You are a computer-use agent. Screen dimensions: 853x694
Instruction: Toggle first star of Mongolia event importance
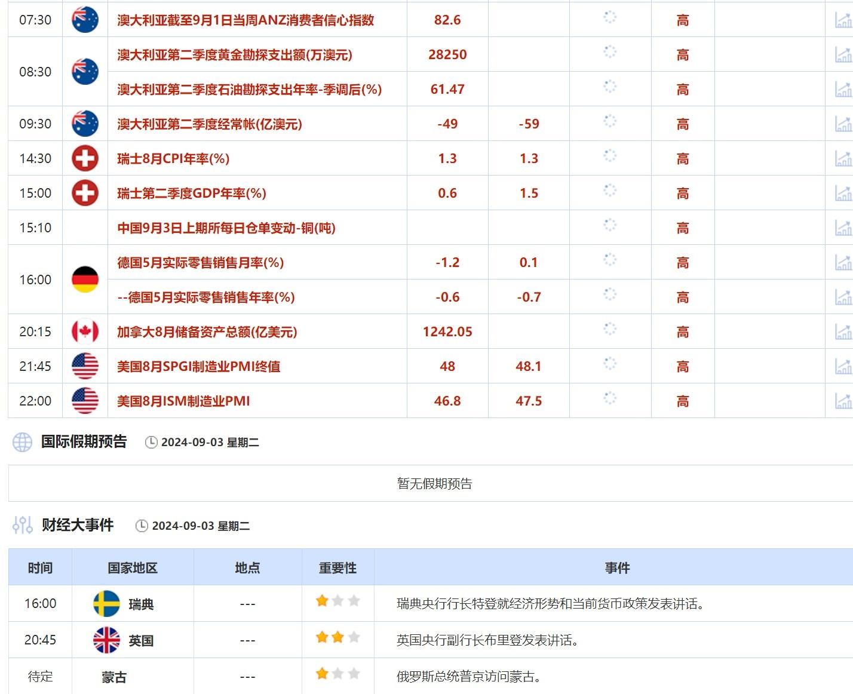(320, 674)
